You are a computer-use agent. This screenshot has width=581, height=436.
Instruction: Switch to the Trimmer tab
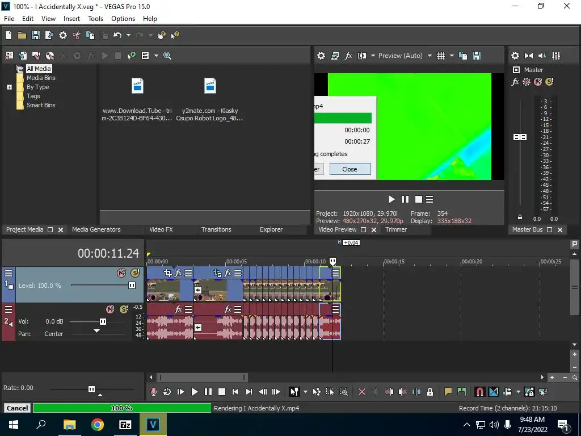pos(395,229)
